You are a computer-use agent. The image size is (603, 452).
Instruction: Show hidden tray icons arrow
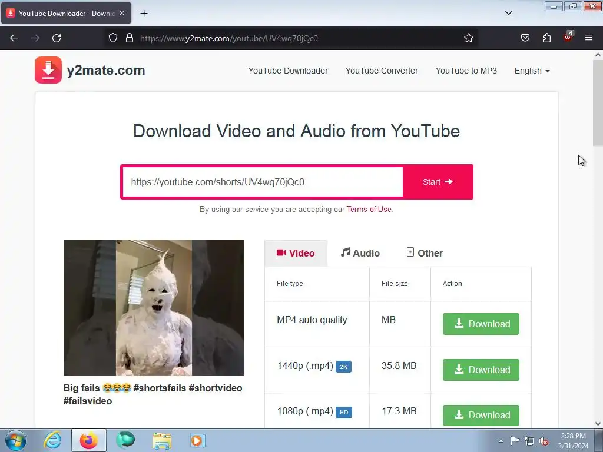501,441
